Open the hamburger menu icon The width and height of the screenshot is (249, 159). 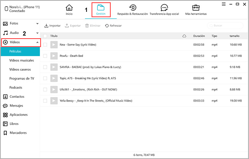point(224,4)
